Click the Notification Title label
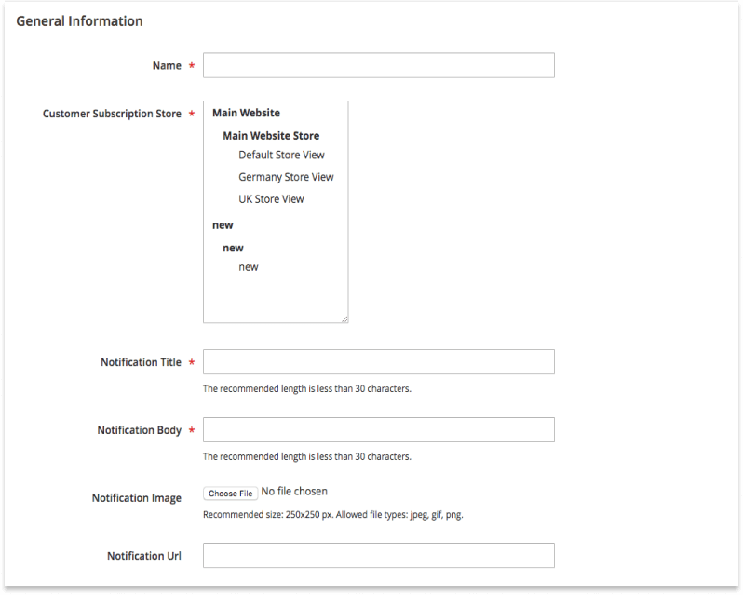 tap(141, 362)
